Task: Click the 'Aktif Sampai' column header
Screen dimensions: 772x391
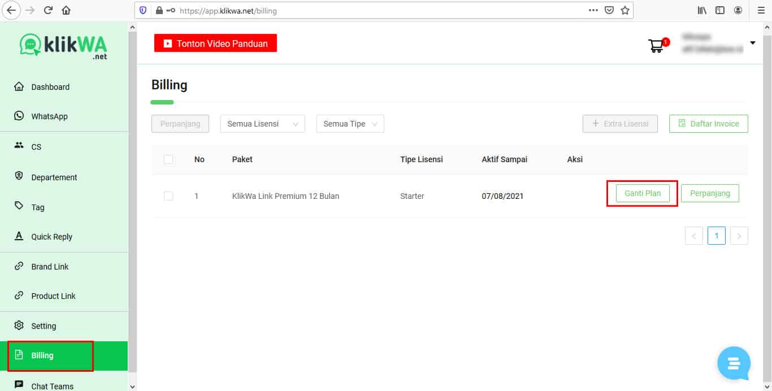Action: click(504, 159)
